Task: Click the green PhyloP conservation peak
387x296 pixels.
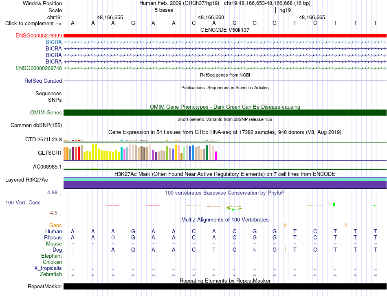Action: click(334, 204)
